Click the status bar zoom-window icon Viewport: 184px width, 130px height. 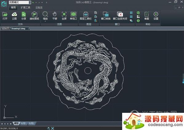point(49,128)
